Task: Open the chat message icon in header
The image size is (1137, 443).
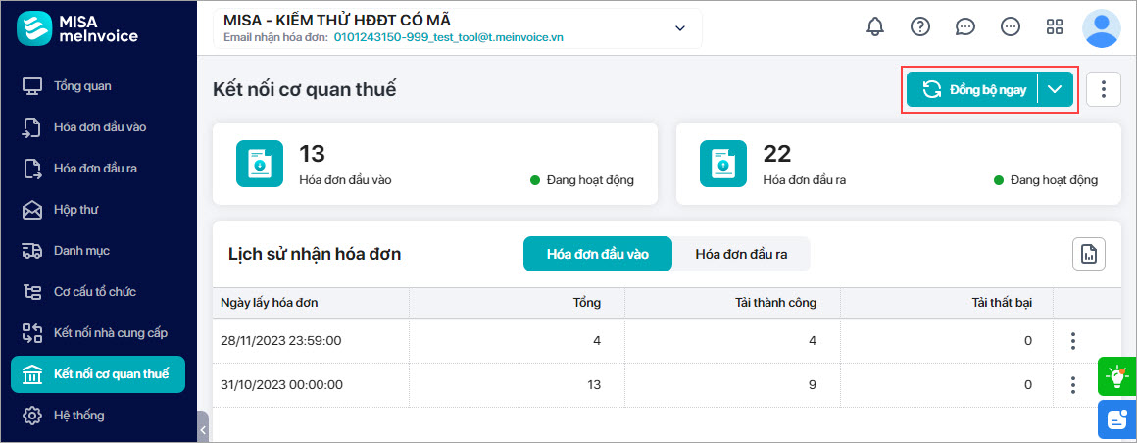Action: (x=965, y=27)
